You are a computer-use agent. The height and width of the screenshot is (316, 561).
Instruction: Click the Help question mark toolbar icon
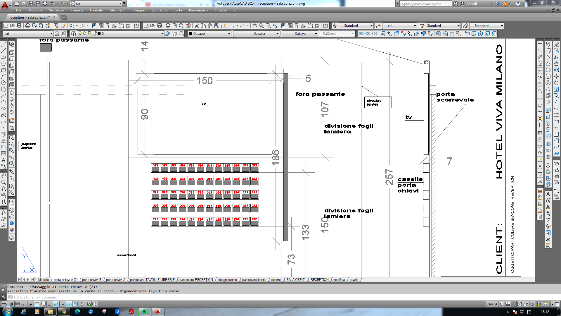(x=136, y=26)
